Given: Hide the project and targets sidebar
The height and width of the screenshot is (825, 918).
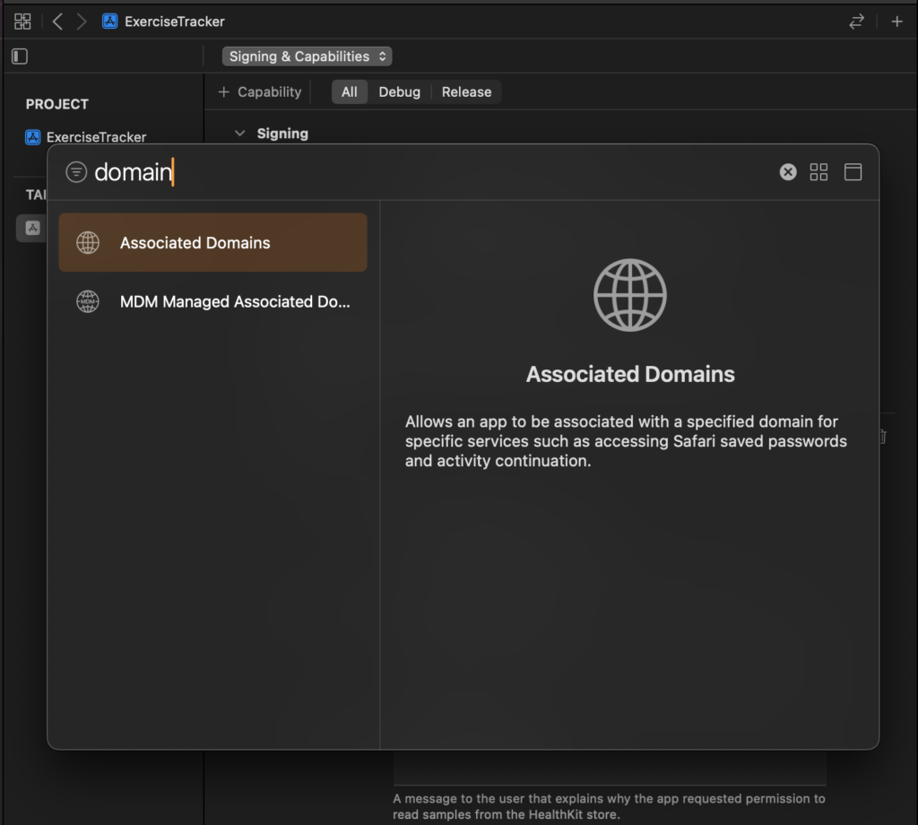Looking at the screenshot, I should coord(20,56).
